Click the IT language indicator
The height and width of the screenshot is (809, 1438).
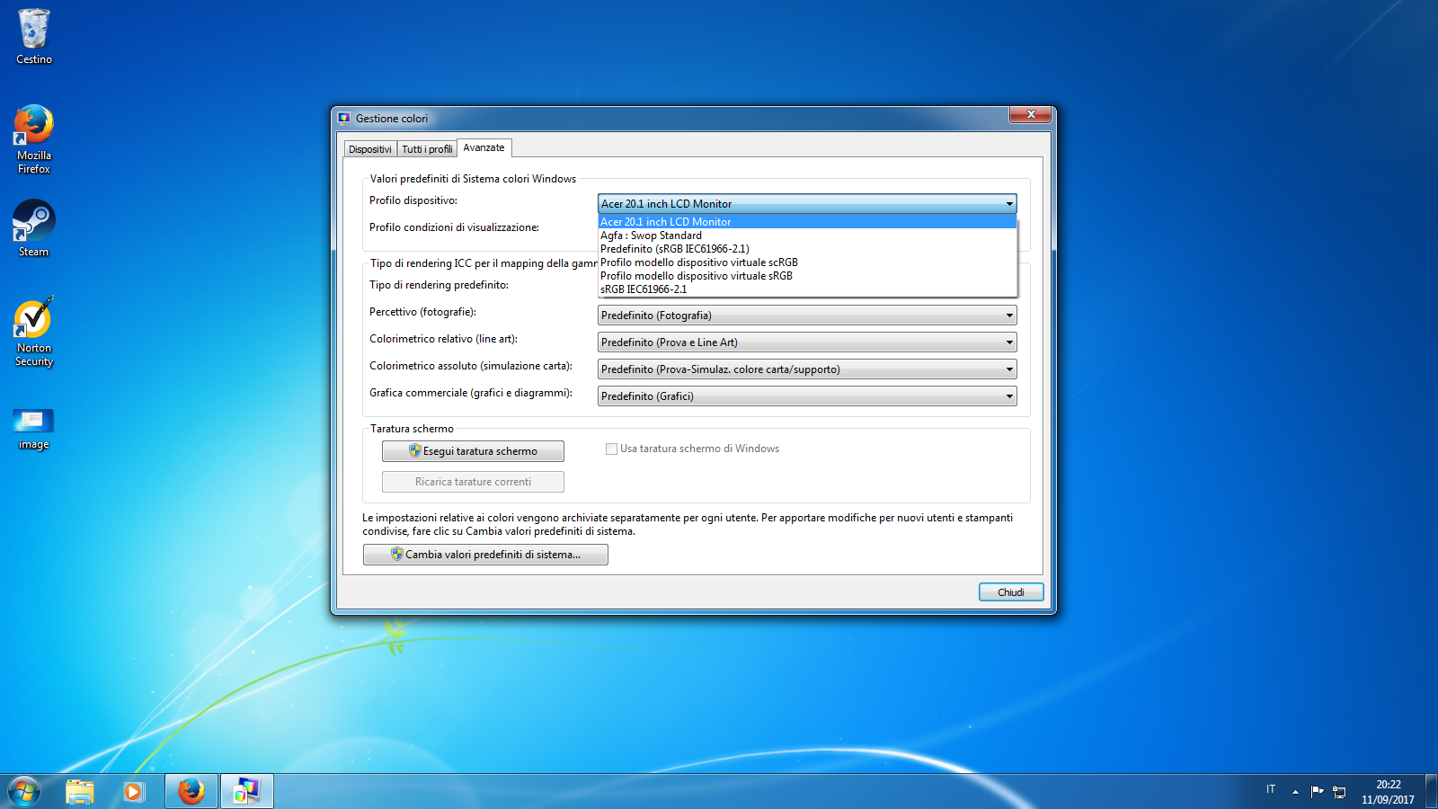(x=1271, y=789)
